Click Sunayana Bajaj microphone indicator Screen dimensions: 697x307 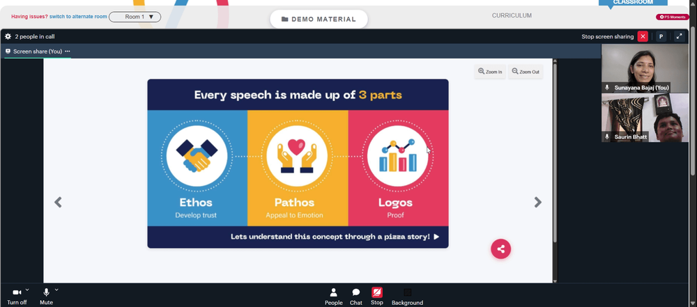(607, 88)
